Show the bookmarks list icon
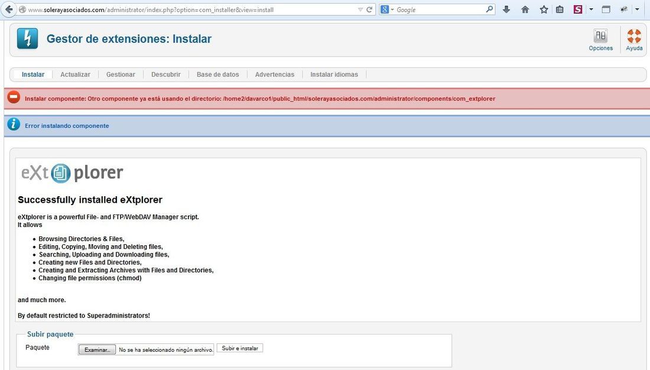 click(560, 9)
